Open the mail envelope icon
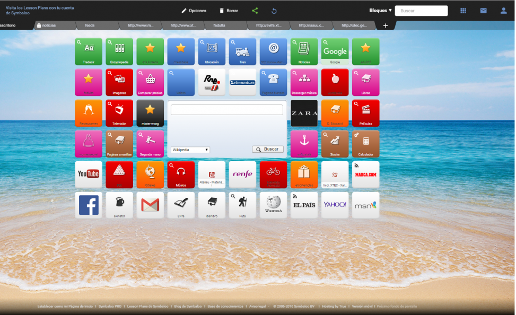516x315 pixels. [483, 11]
